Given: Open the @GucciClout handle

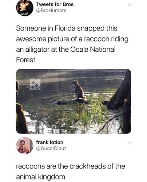Looking at the screenshot, I should 51,148.
